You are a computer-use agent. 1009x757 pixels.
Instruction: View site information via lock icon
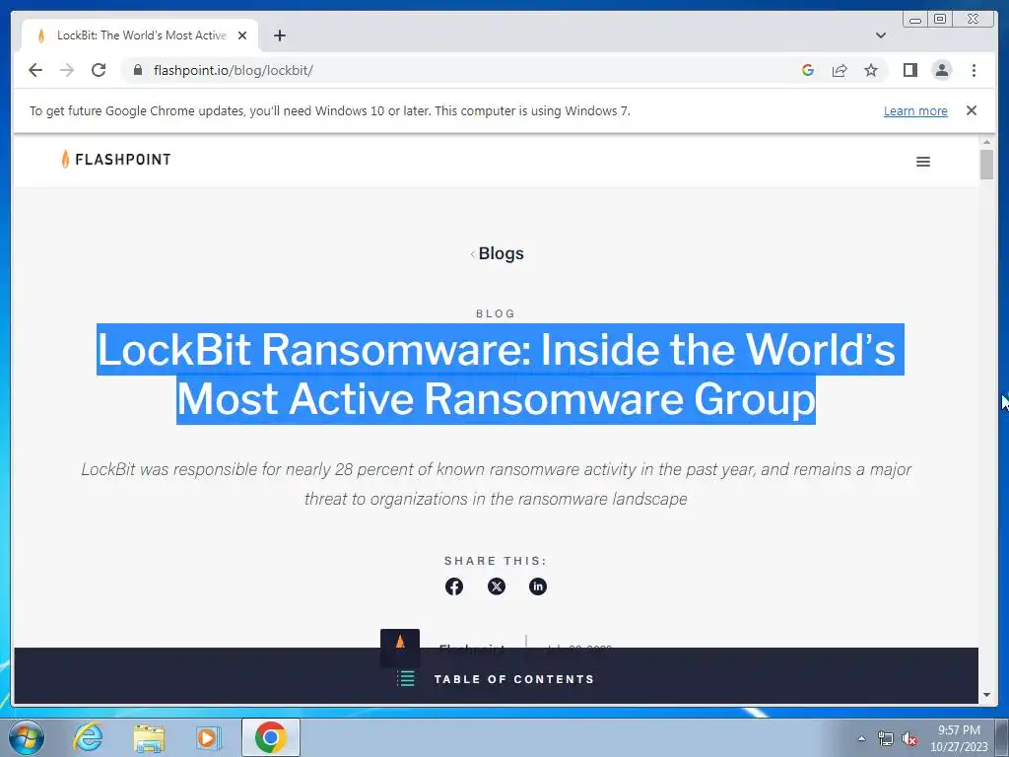click(x=137, y=70)
